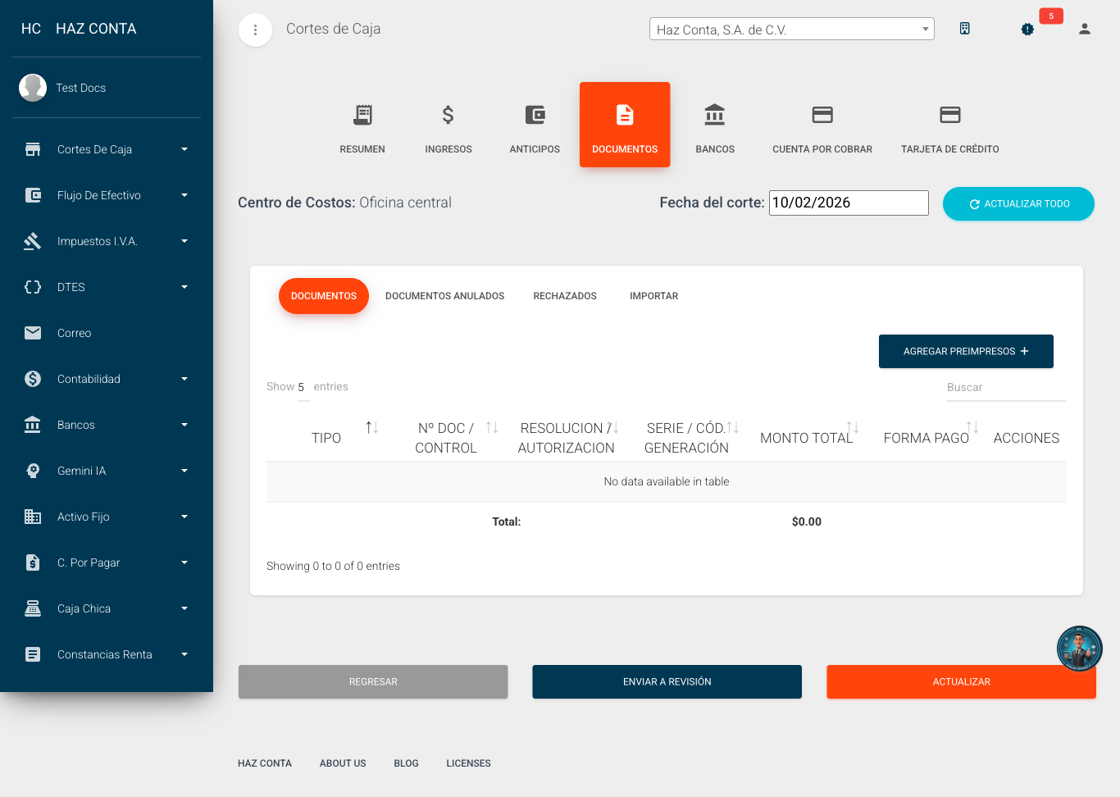Image resolution: width=1120 pixels, height=797 pixels.
Task: Click the building icon in top bar
Action: (964, 29)
